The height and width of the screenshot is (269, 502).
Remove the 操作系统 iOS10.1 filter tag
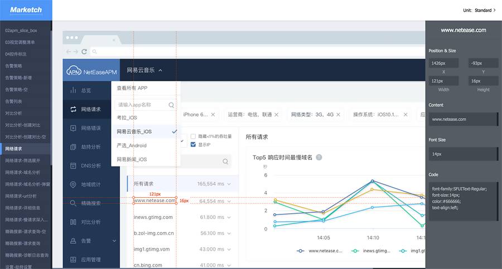click(x=406, y=115)
